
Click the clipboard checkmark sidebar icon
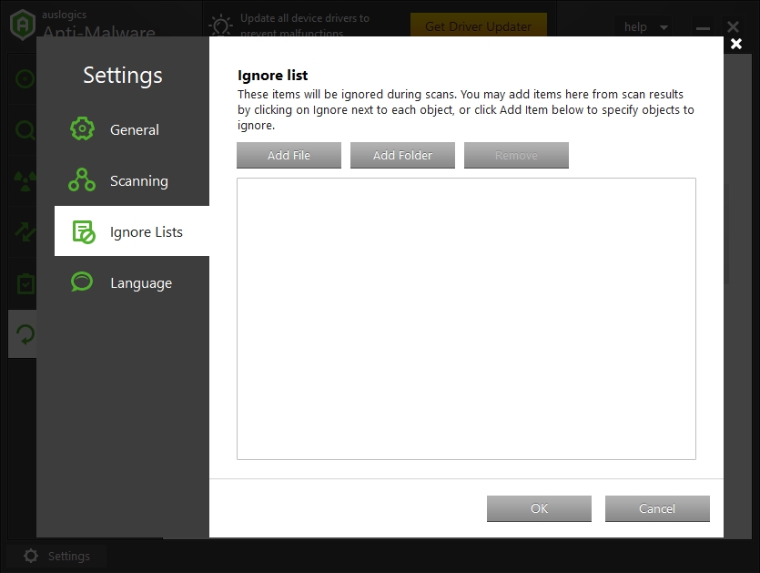coord(24,283)
